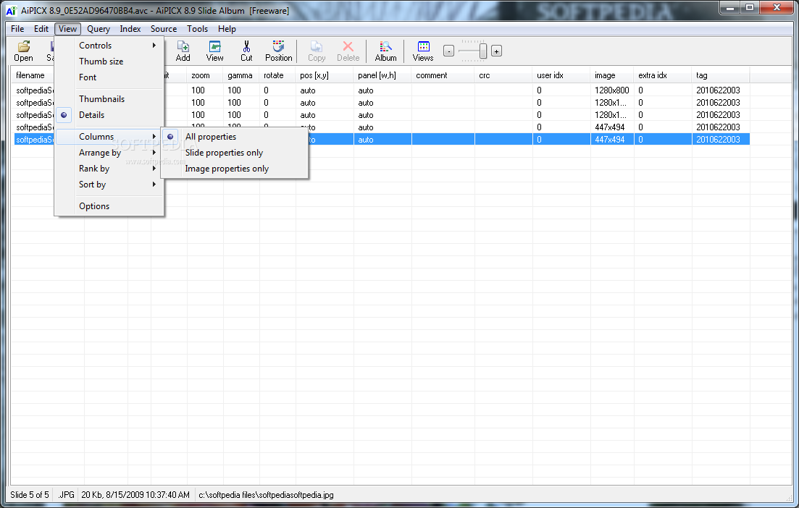Open the Help menu
This screenshot has height=508, width=799.
[x=227, y=29]
